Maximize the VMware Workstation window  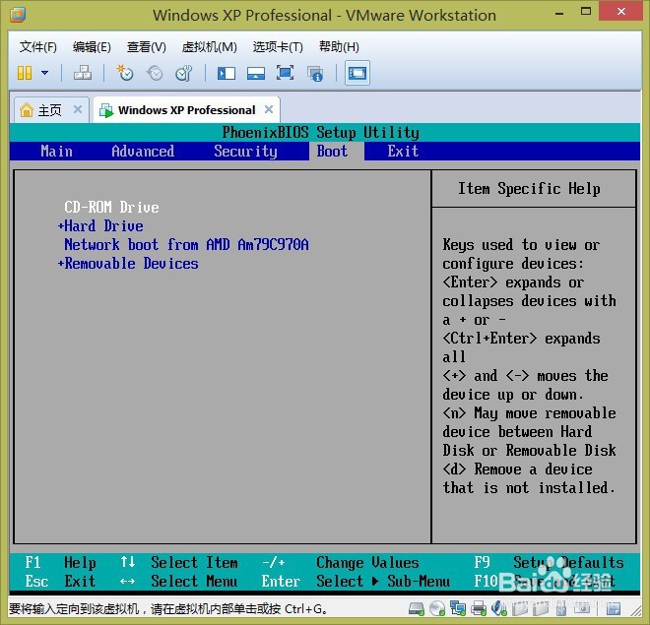(586, 12)
